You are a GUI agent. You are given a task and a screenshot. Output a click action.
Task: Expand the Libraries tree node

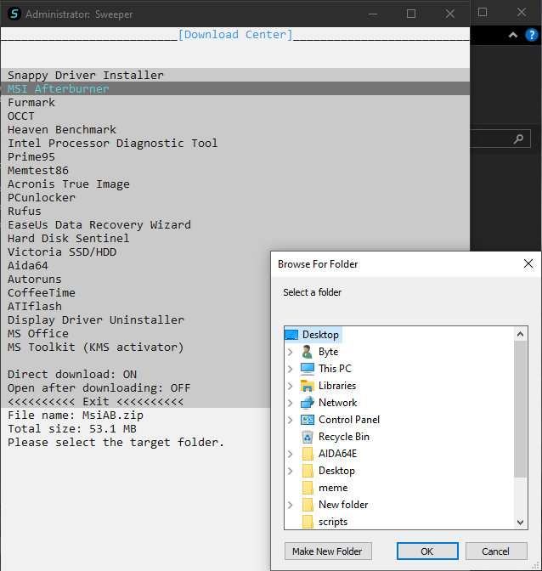[x=290, y=386]
